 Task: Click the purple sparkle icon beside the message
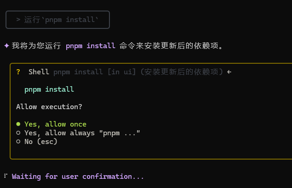(x=6, y=46)
